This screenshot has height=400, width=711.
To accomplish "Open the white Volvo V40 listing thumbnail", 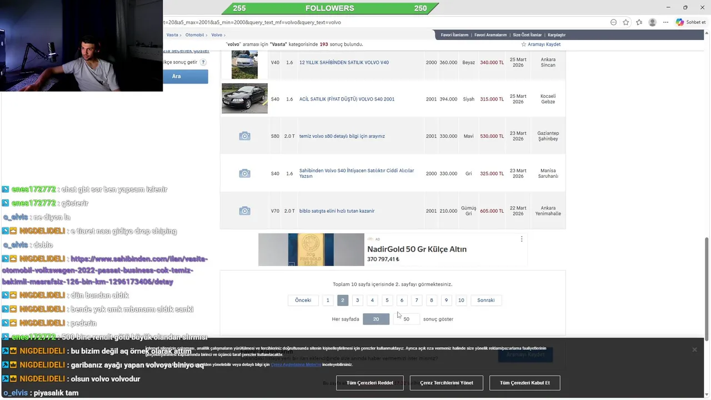I will [x=244, y=64].
